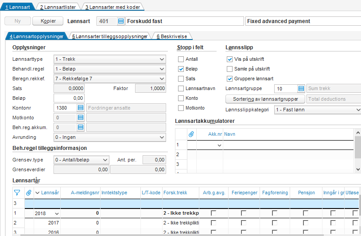Click into Kontonr field 1380
This screenshot has height=236, width=361.
tap(66, 108)
